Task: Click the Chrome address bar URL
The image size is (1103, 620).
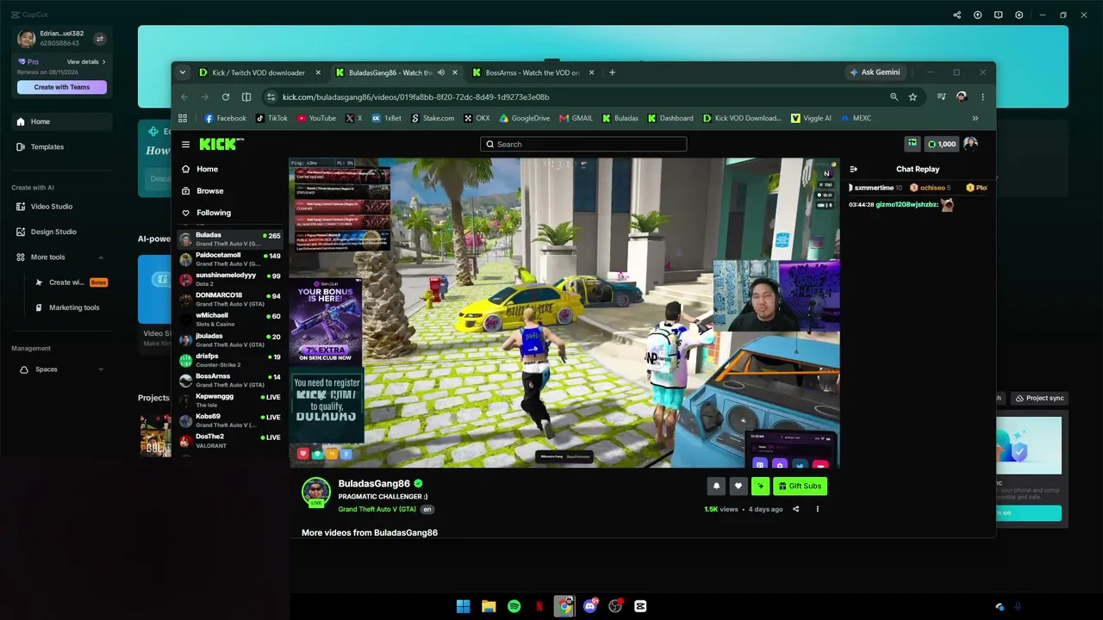Action: coord(415,97)
